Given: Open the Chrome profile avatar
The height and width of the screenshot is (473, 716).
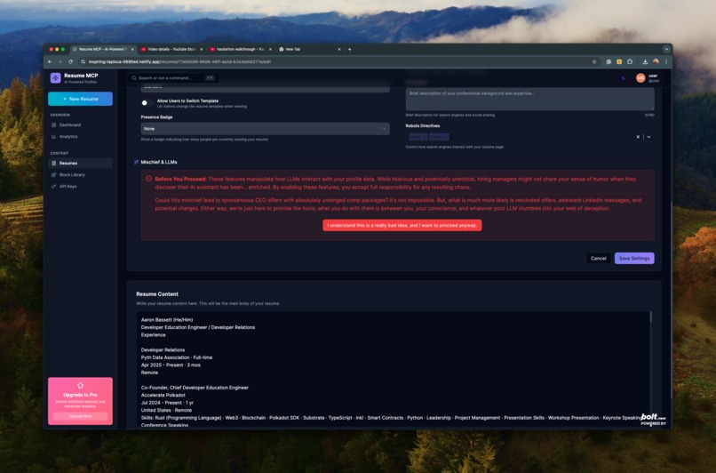Looking at the screenshot, I should [656, 61].
